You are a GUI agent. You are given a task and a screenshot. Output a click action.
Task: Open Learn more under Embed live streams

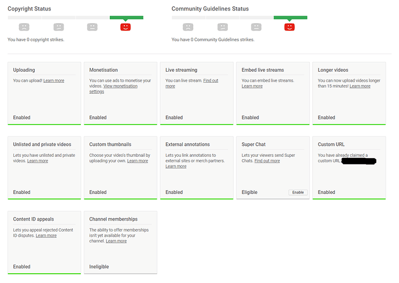coord(252,86)
